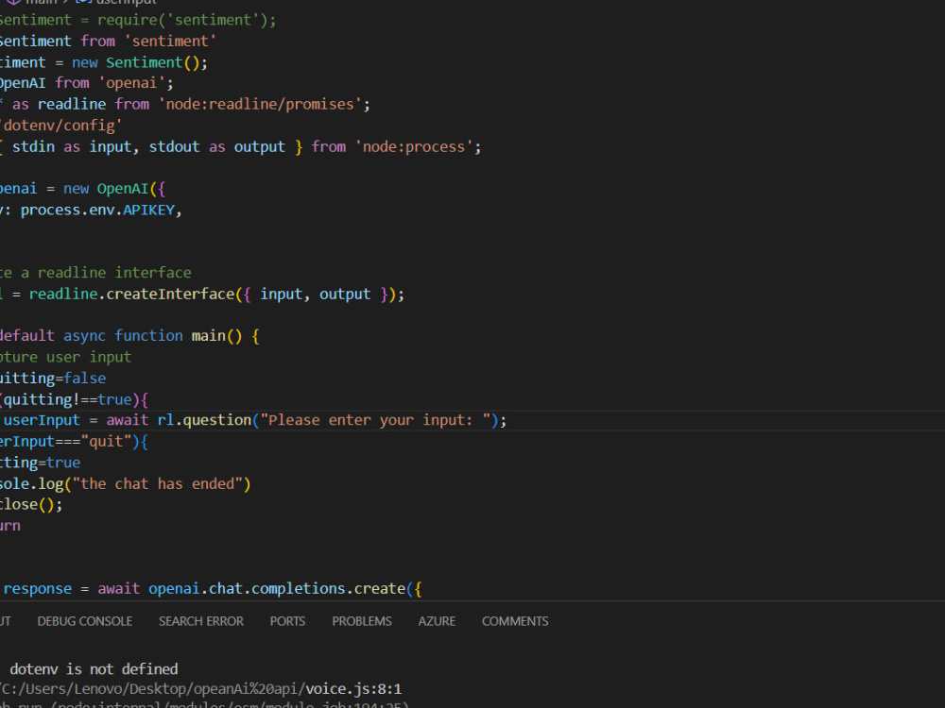The width and height of the screenshot is (945, 708).
Task: Switch to the SEARCH ERROR tab
Action: [x=201, y=621]
